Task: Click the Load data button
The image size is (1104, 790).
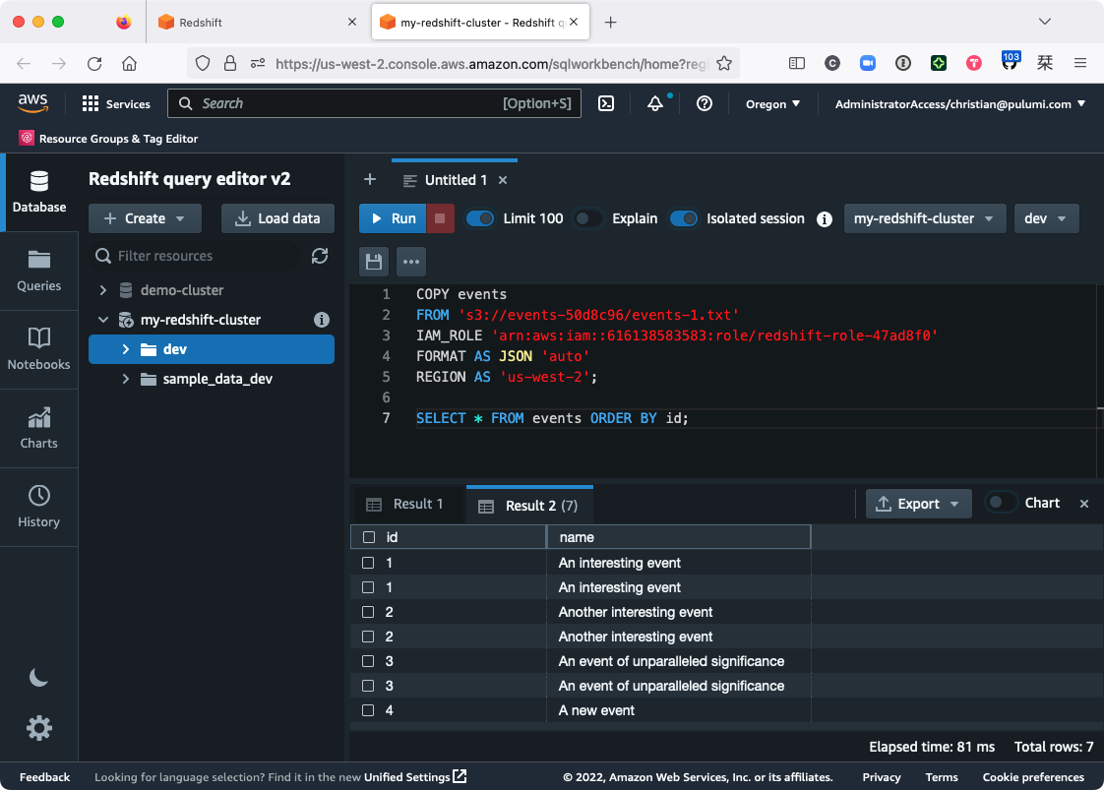Action: point(277,218)
